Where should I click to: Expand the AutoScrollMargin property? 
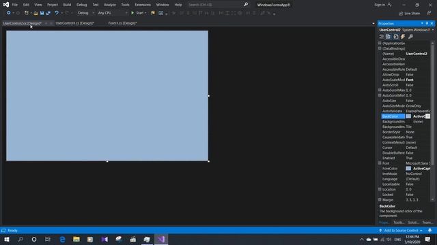coord(380,90)
